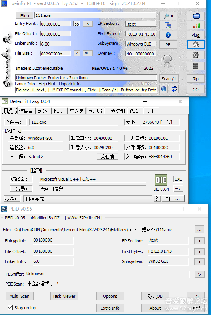The width and height of the screenshot is (211, 315).
Task: Click the Detect it Easy title bar app icon
Action: pyautogui.click(x=5, y=101)
